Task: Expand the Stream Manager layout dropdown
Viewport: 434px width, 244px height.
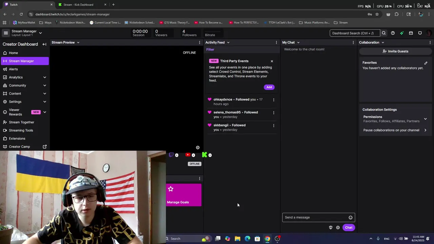Action: point(40,33)
